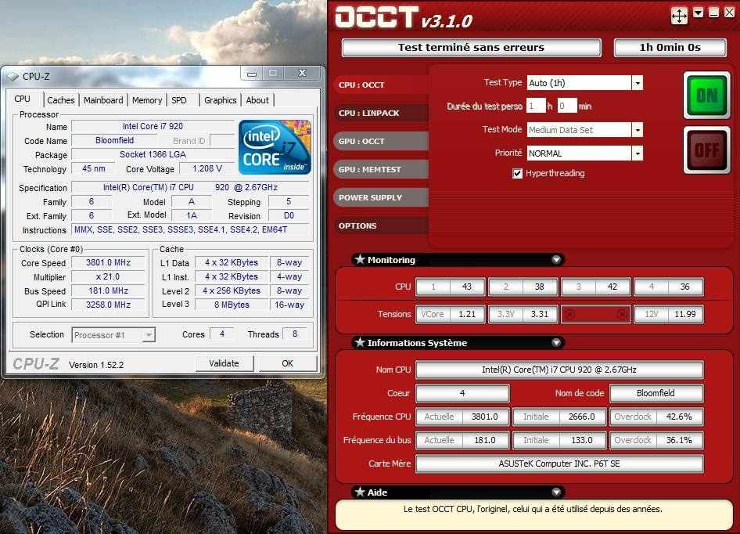
Task: Minimize the CPU-Z window
Action: tap(252, 74)
